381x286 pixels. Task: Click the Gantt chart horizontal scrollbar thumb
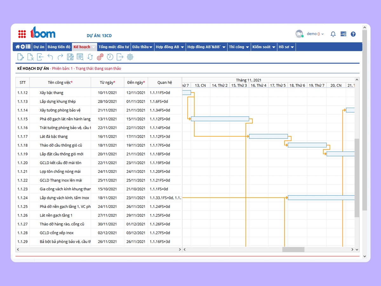pos(293,249)
